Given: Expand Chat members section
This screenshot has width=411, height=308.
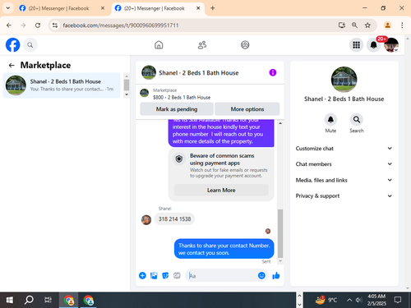Looking at the screenshot, I should point(344,164).
